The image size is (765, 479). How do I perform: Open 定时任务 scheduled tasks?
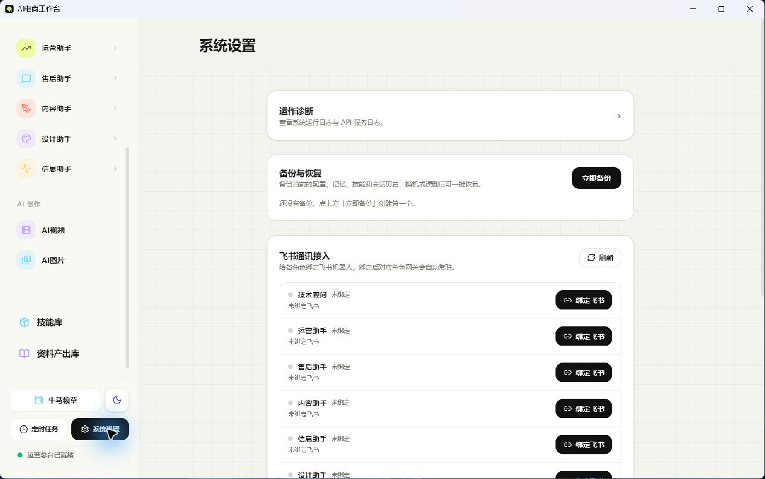tap(39, 429)
